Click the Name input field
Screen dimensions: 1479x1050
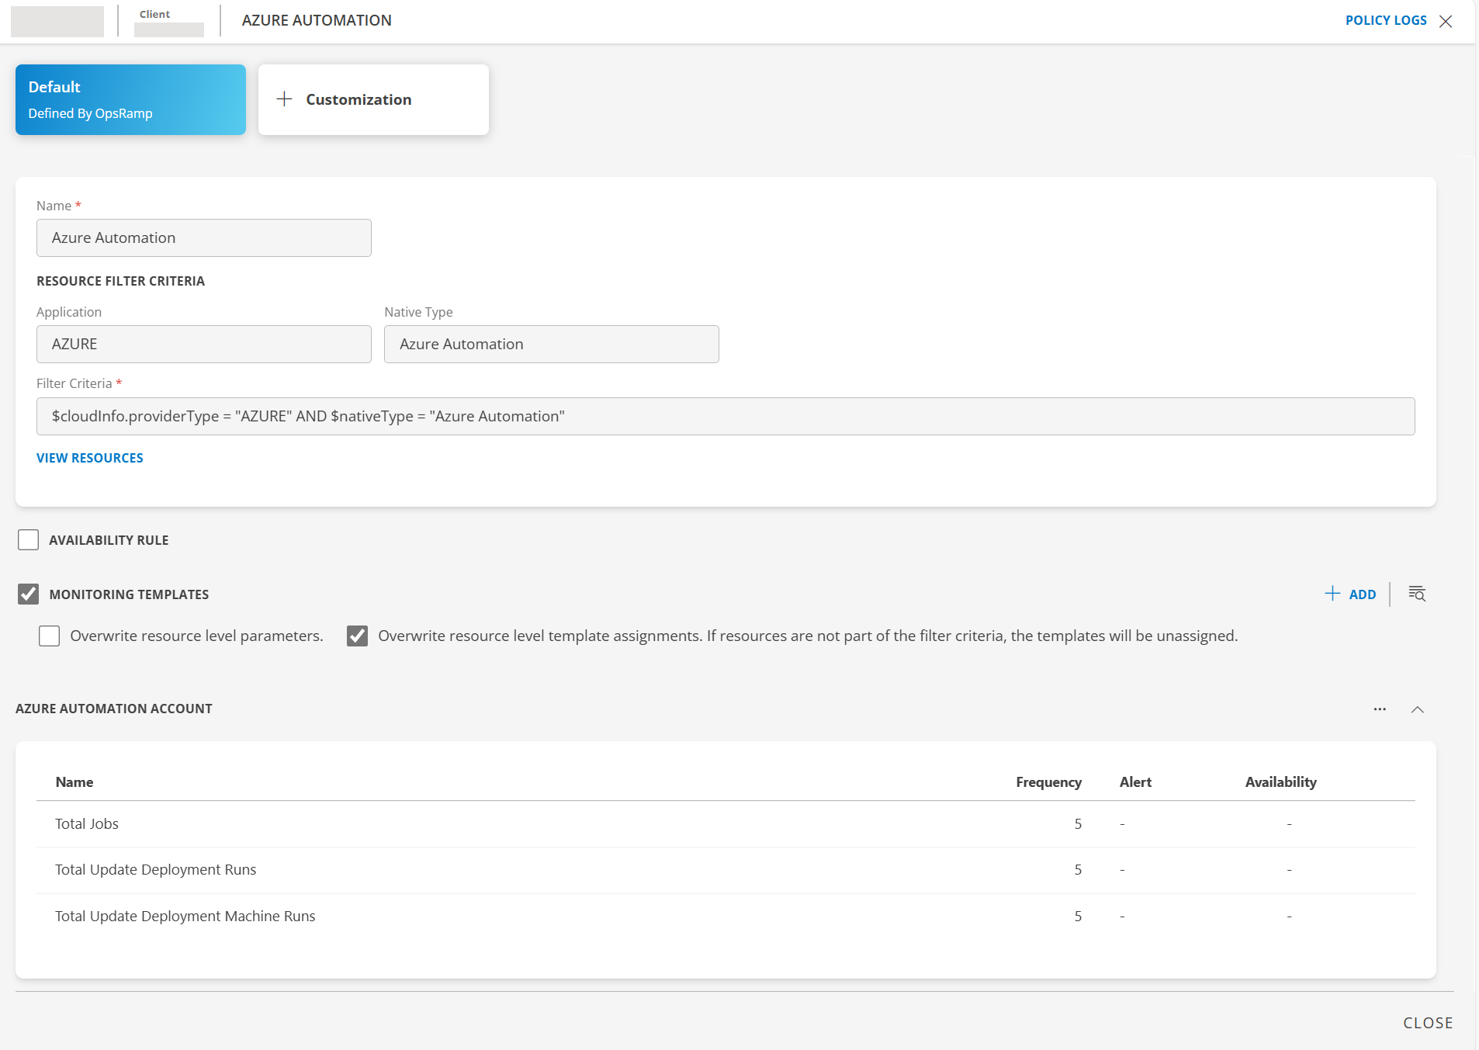click(x=203, y=237)
